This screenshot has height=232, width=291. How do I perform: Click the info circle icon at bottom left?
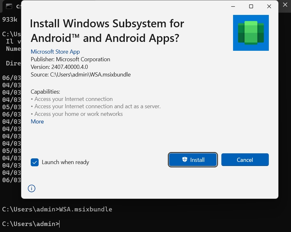pyautogui.click(x=31, y=189)
